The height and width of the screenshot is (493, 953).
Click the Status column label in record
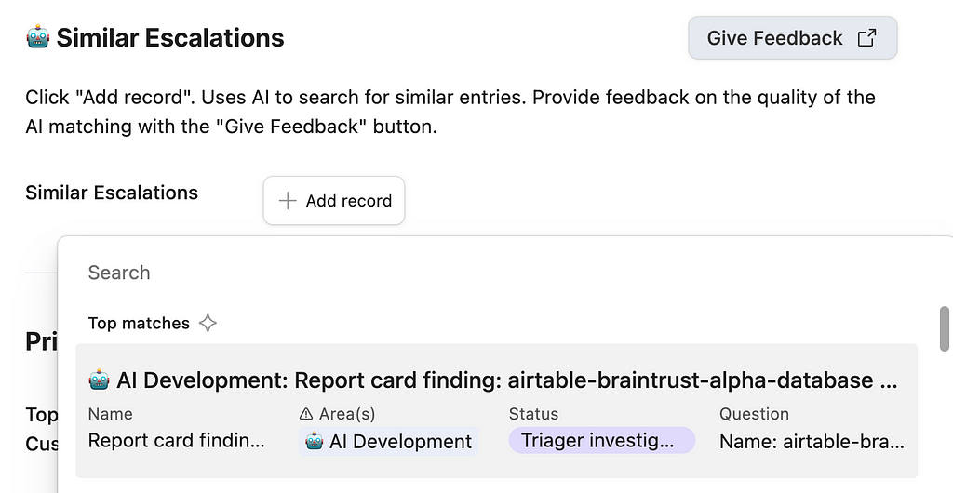click(533, 414)
